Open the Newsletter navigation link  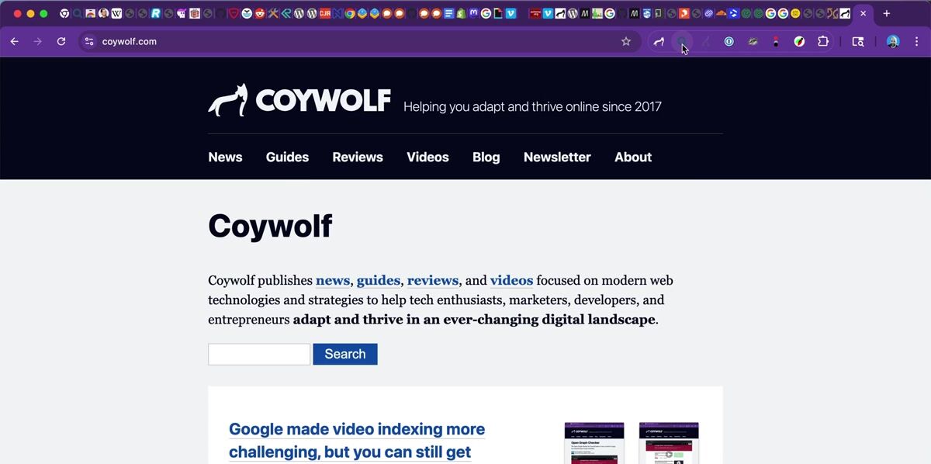pos(557,157)
